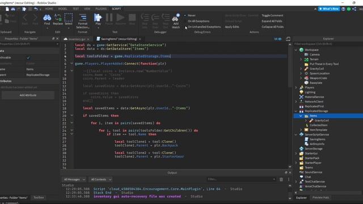Select the Baseplate part in Explorer
Viewport: 363px width, 204px height.
[316, 83]
